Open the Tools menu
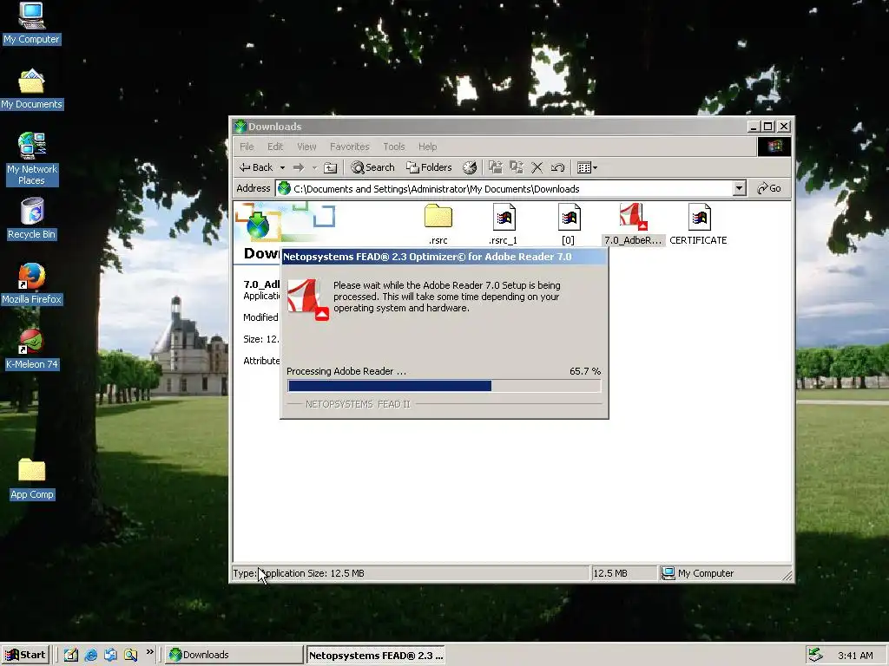889x666 pixels. [x=393, y=147]
